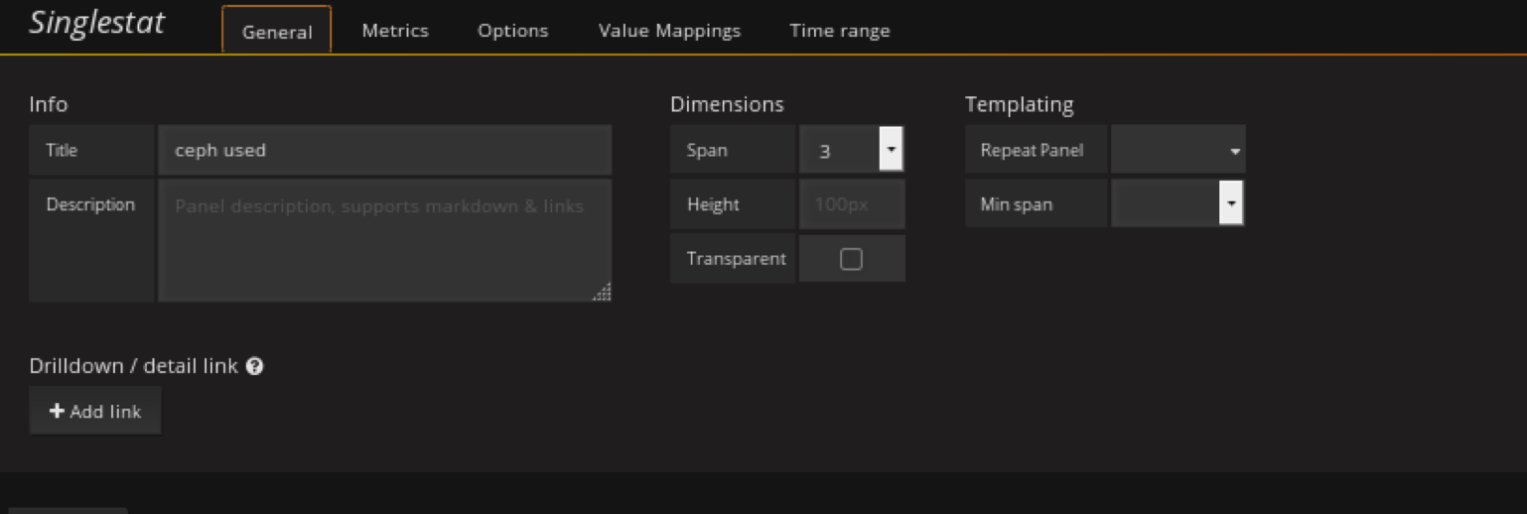Click the Title field containing 'ceph used'
1527x514 pixels.
pyautogui.click(x=384, y=150)
